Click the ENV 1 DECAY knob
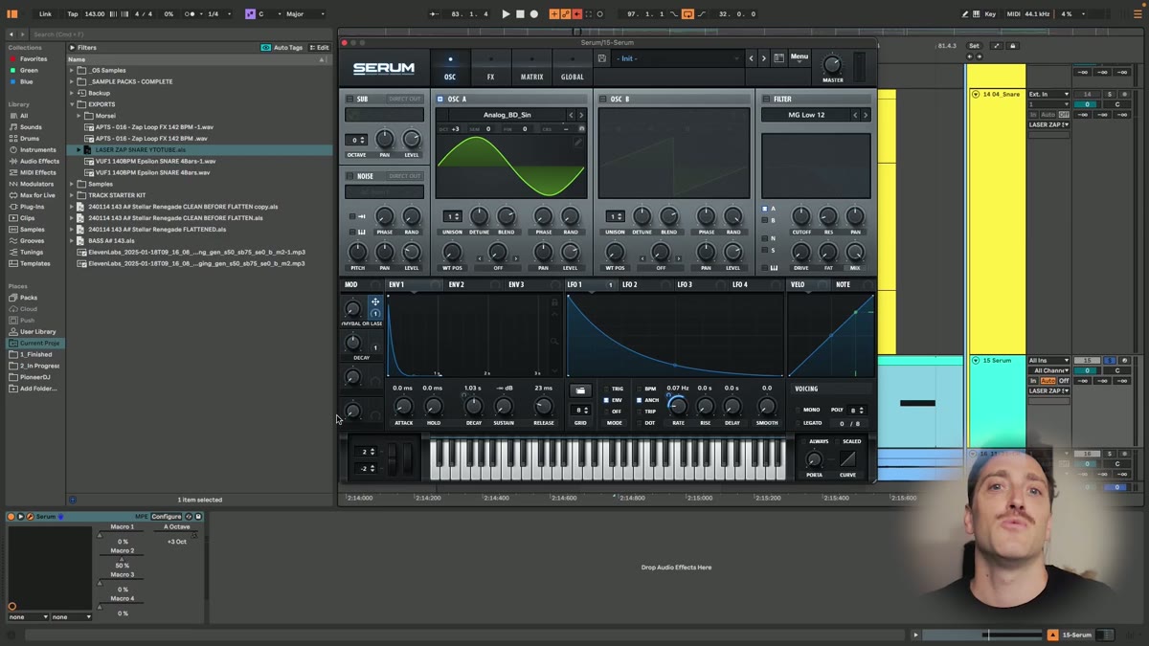This screenshot has width=1149, height=646. [x=473, y=407]
